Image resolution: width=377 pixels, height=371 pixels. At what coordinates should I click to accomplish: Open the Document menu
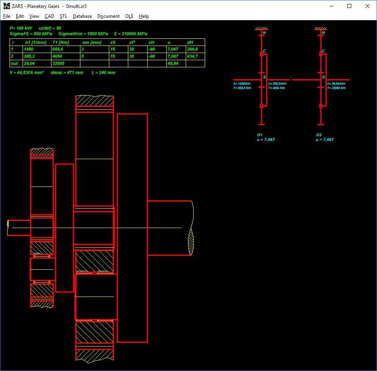(x=109, y=16)
